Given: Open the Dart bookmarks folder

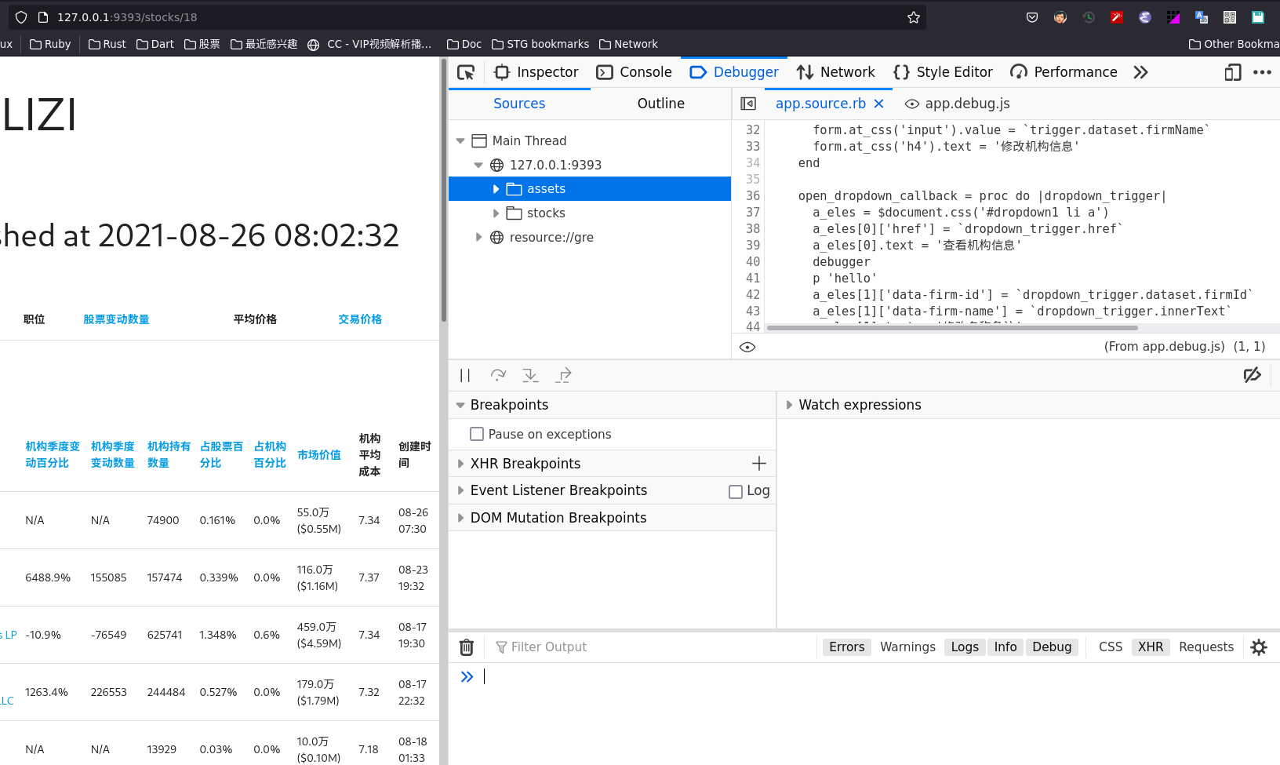Looking at the screenshot, I should [x=155, y=44].
